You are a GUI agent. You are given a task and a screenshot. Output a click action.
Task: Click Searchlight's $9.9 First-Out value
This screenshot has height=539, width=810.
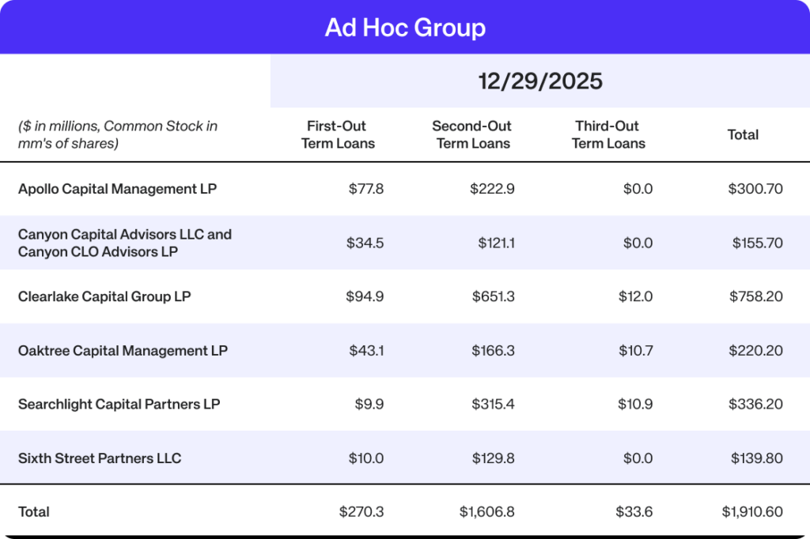click(x=369, y=404)
